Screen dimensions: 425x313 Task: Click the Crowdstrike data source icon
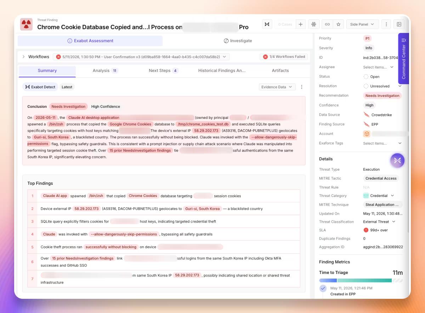click(x=367, y=115)
